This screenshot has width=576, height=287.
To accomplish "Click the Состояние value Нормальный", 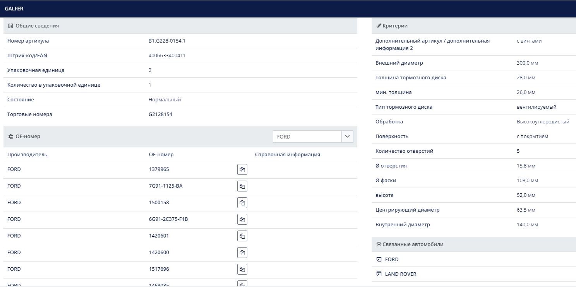I will coord(165,99).
